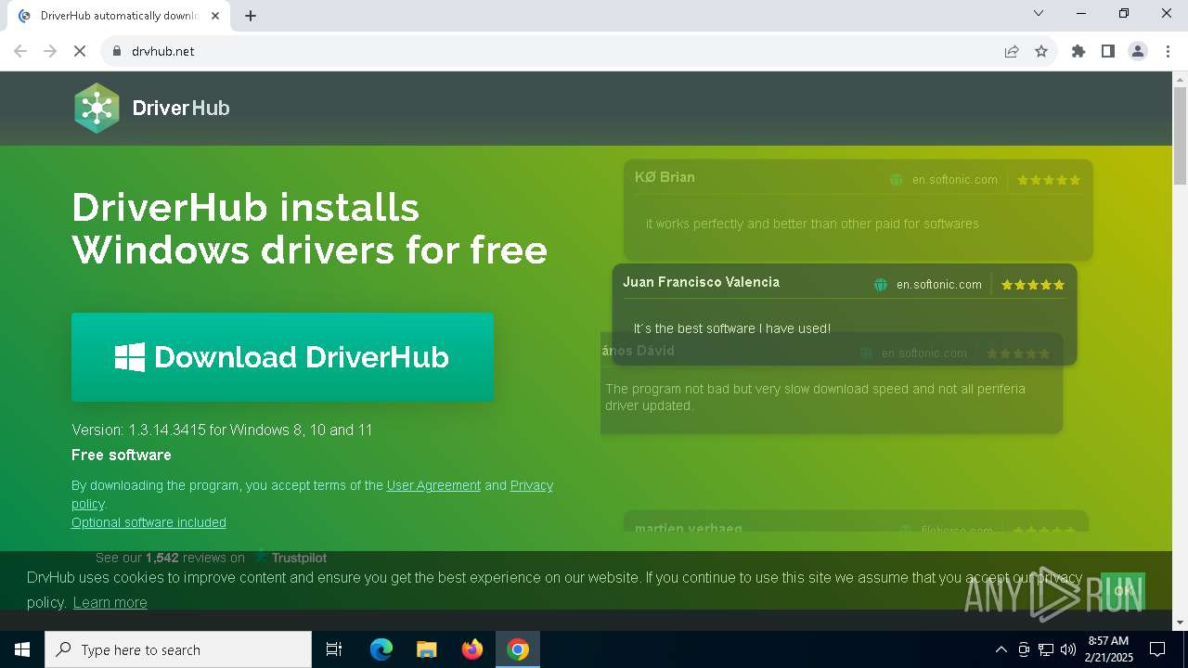Click the taskbar search box
The width and height of the screenshot is (1188, 668).
(x=178, y=649)
